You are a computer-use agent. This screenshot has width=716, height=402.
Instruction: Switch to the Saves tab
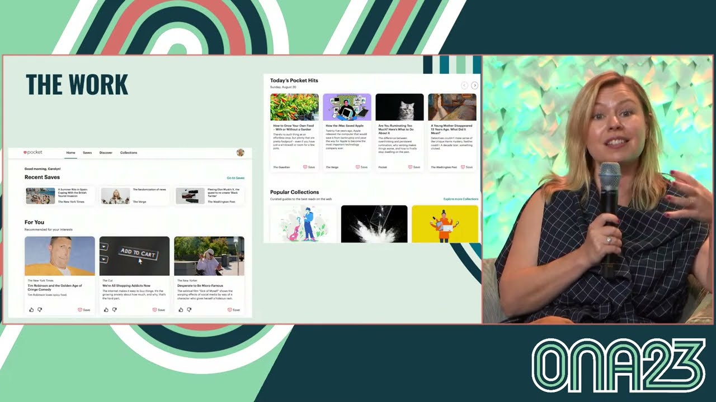click(x=87, y=152)
